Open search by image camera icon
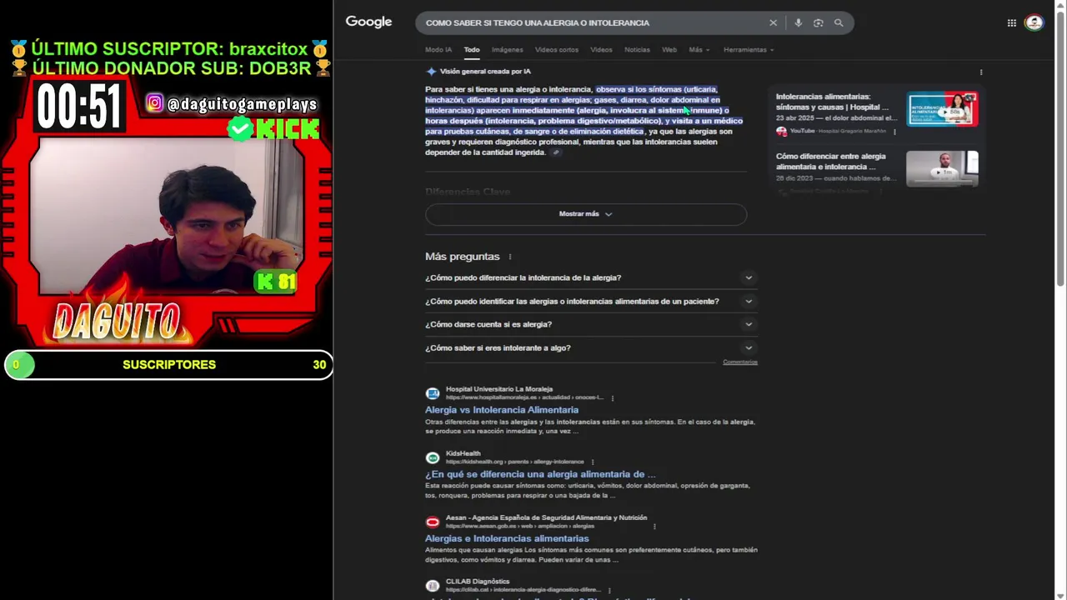Image resolution: width=1067 pixels, height=600 pixels. tap(818, 22)
